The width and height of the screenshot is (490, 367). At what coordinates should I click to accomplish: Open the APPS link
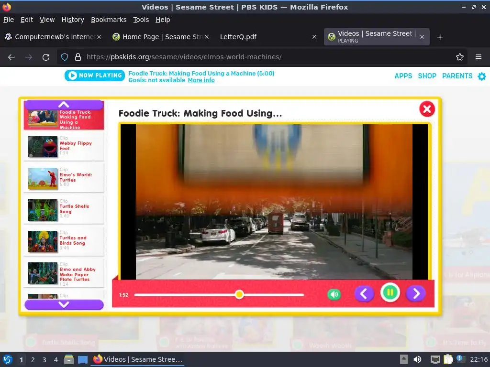[403, 76]
